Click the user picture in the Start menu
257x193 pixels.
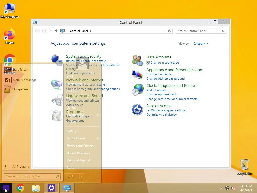coord(82,63)
